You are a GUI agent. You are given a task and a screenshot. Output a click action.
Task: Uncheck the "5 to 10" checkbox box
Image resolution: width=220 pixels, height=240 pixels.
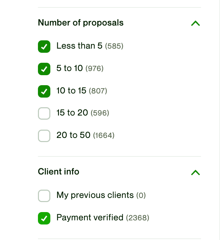coord(44,69)
